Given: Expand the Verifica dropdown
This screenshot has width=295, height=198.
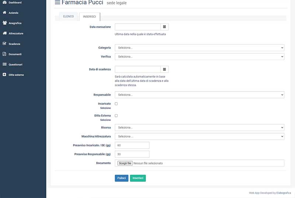Looking at the screenshot, I should pos(199,57).
